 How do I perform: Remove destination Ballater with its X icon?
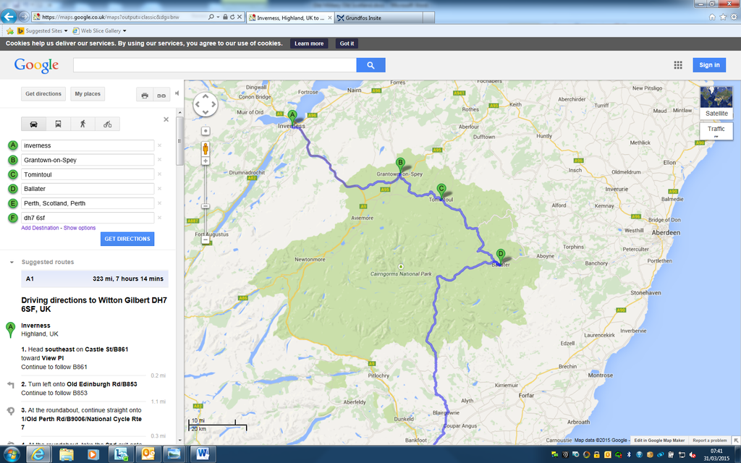(x=160, y=189)
